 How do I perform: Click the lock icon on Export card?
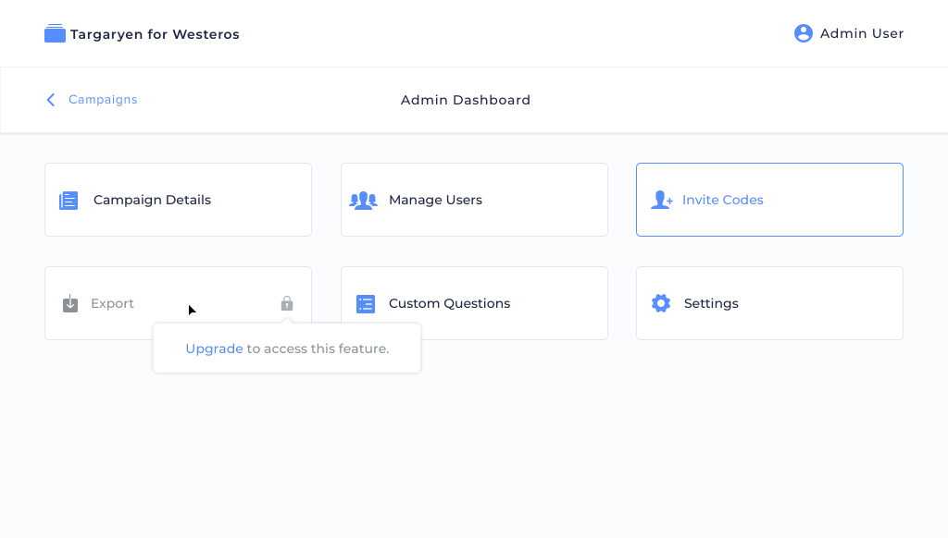[287, 303]
